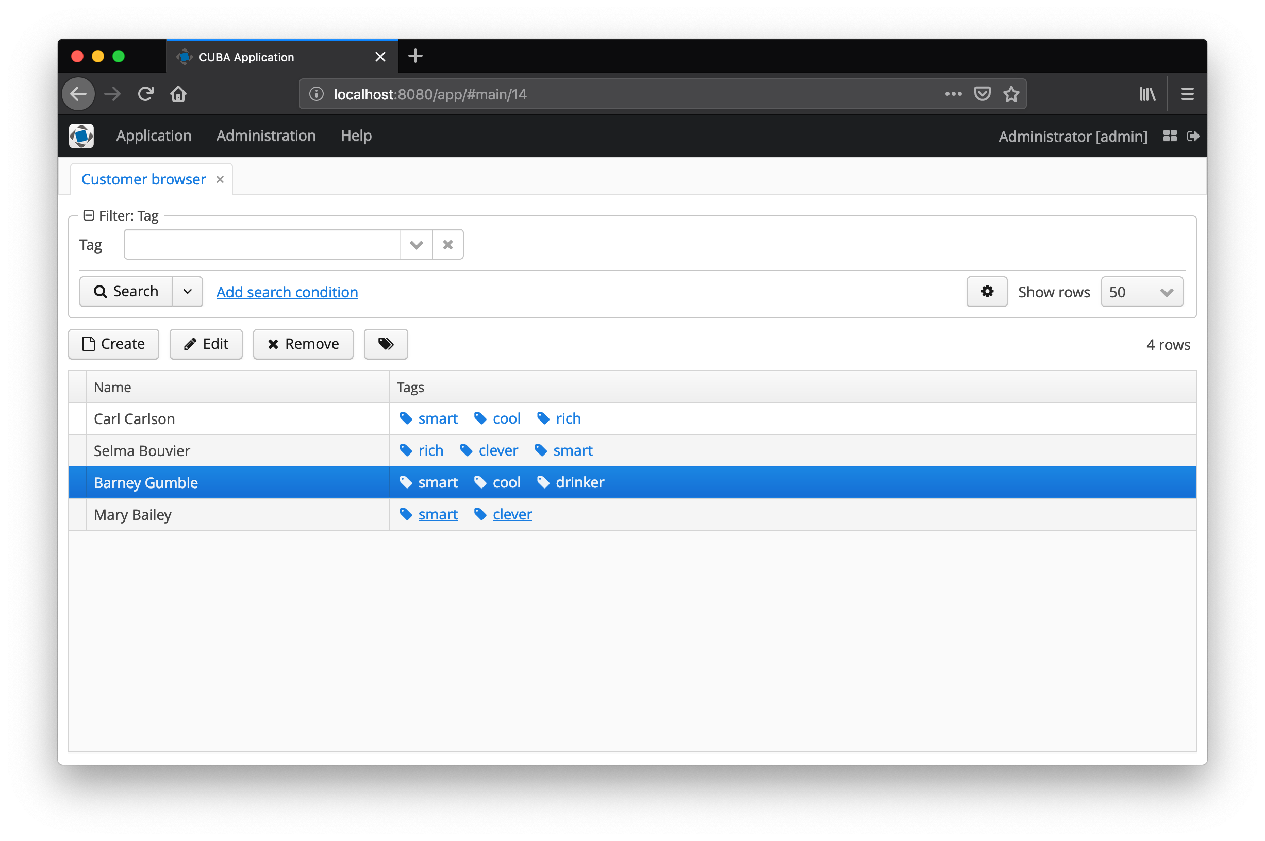The image size is (1265, 841).
Task: Expand the Tag lookup dropdown arrow
Action: [416, 245]
